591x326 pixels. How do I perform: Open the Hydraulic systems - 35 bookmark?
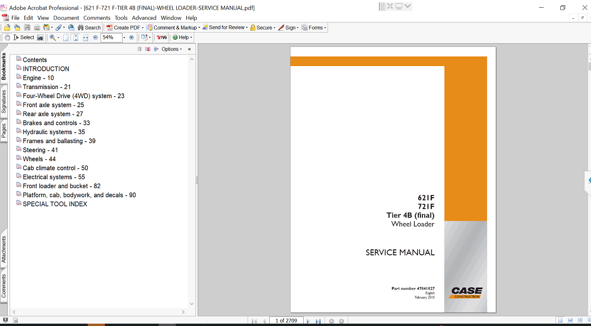[x=54, y=132]
